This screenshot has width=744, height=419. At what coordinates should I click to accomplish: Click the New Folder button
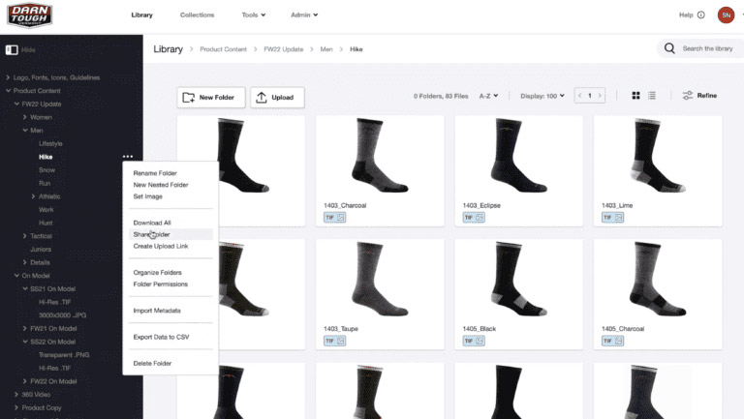pos(211,97)
